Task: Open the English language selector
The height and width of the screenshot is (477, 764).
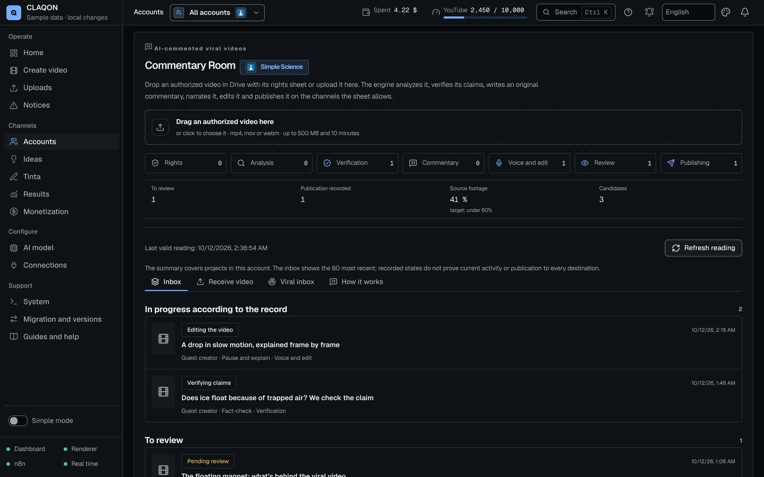Action: pyautogui.click(x=688, y=12)
